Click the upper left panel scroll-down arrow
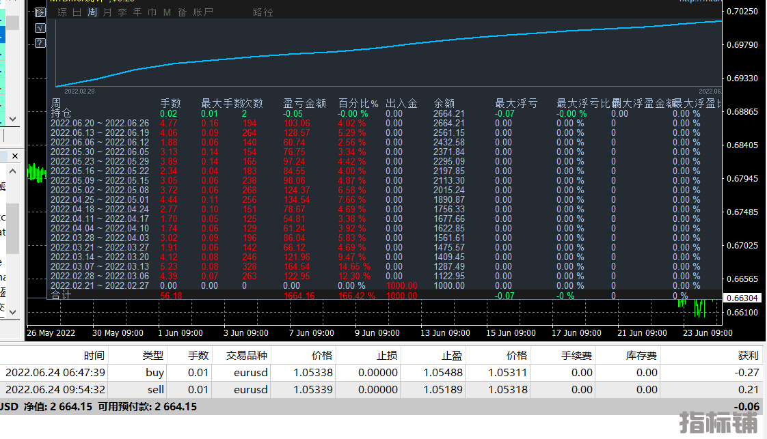Image resolution: width=767 pixels, height=439 pixels. [13, 119]
